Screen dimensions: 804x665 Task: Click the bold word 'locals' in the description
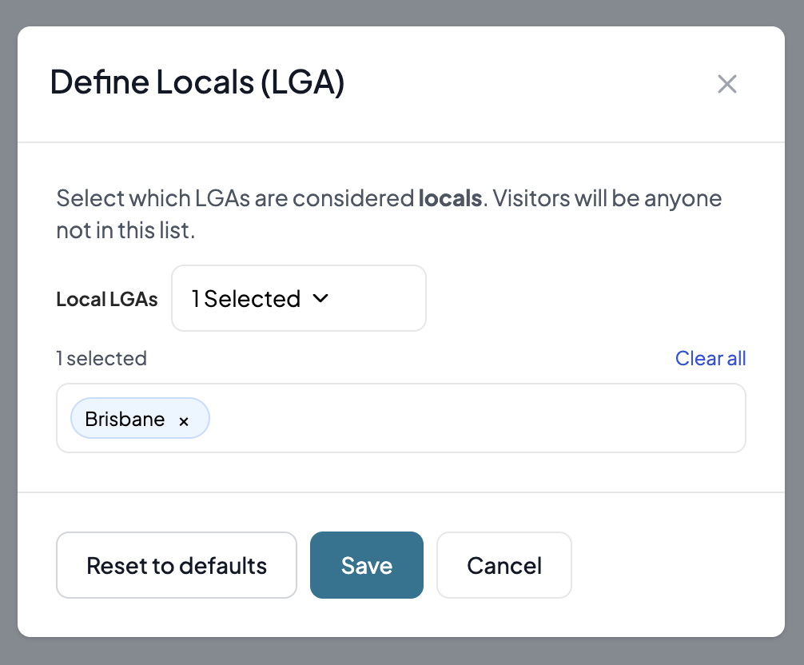[x=450, y=198]
